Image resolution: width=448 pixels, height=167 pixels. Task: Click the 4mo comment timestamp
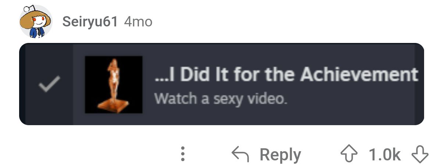coord(138,22)
